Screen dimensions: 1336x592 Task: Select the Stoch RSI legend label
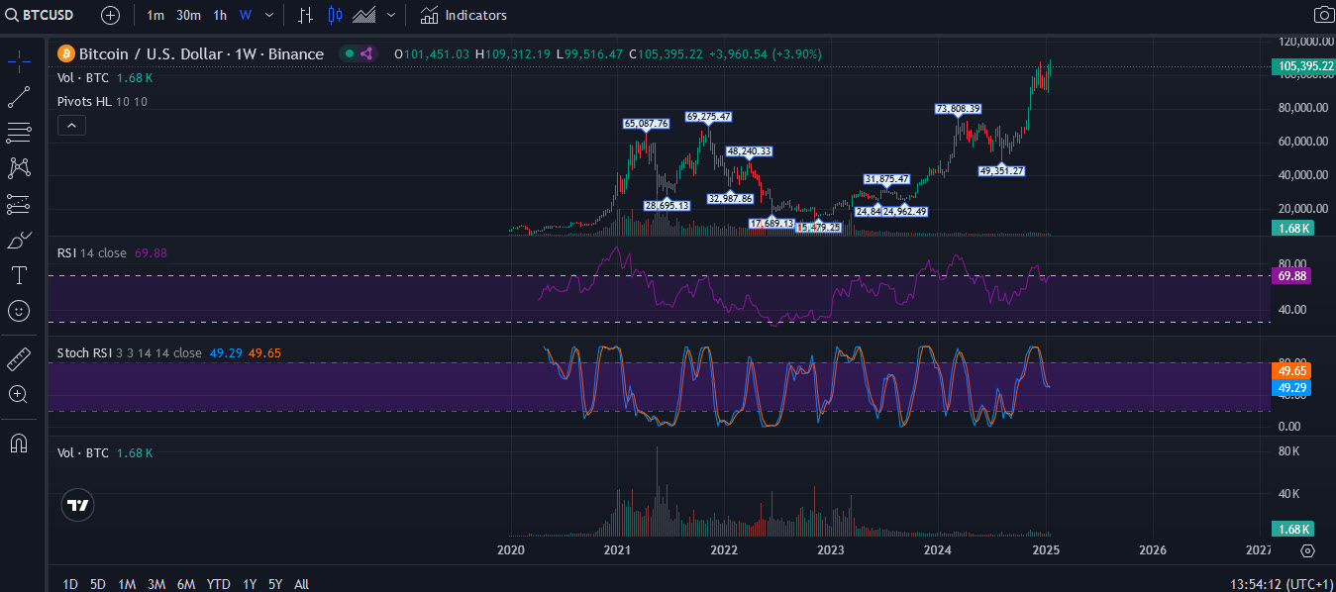130,352
